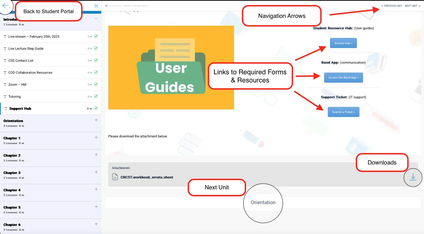This screenshot has width=424, height=234.
Task: Toggle completion check for Live Lecture Step Guide
Action: (x=96, y=48)
